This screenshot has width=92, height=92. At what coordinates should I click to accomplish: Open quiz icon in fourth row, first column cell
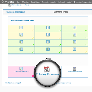coord(21,49)
